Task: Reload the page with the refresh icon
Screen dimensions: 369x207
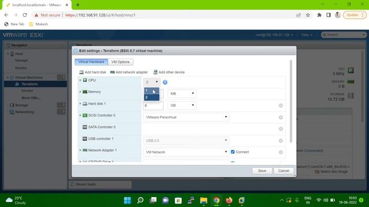Action: click(x=25, y=15)
